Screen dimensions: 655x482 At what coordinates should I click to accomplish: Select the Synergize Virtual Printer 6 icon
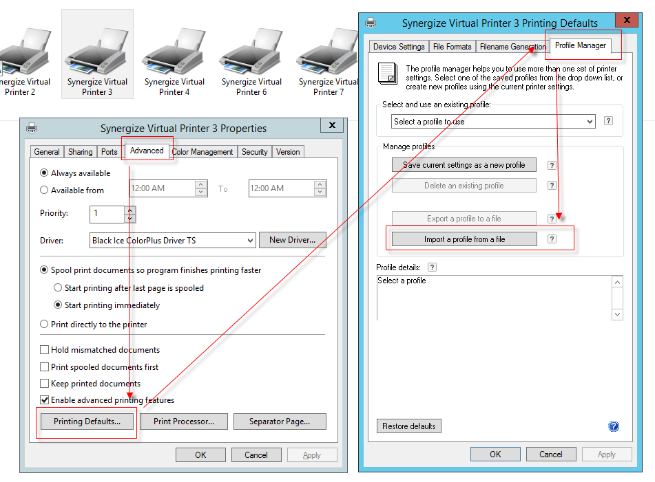(251, 62)
